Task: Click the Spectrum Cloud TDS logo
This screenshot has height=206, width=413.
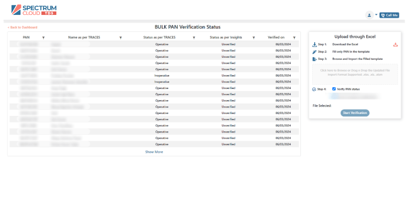Action: [33, 9]
